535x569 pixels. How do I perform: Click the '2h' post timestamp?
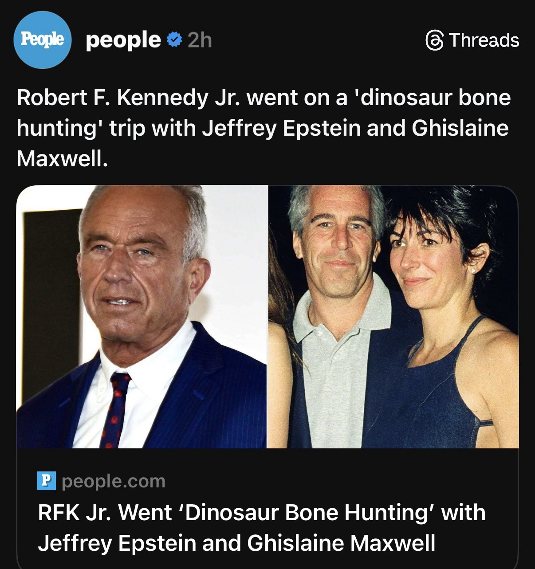coord(200,41)
